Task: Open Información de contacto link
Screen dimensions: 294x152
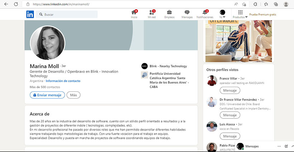Action: pos(63,81)
